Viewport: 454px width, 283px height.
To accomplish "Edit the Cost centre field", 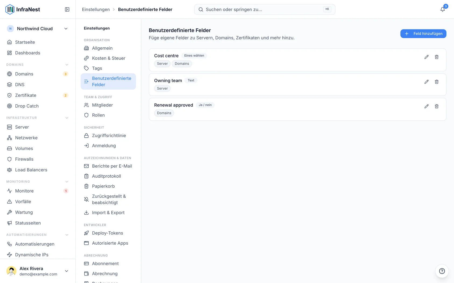I will [x=427, y=57].
